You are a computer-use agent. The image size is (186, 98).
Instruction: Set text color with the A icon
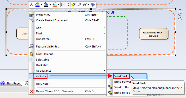[38, 5]
